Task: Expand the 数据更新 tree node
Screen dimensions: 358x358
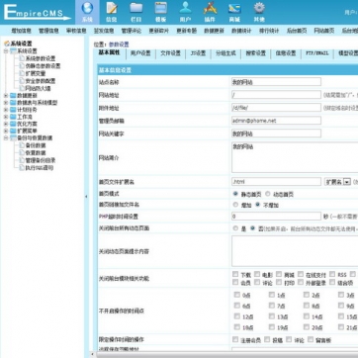Action: click(6, 96)
